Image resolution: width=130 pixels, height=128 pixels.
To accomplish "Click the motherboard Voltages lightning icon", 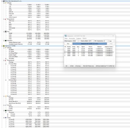I will pyautogui.click(x=6, y=3).
